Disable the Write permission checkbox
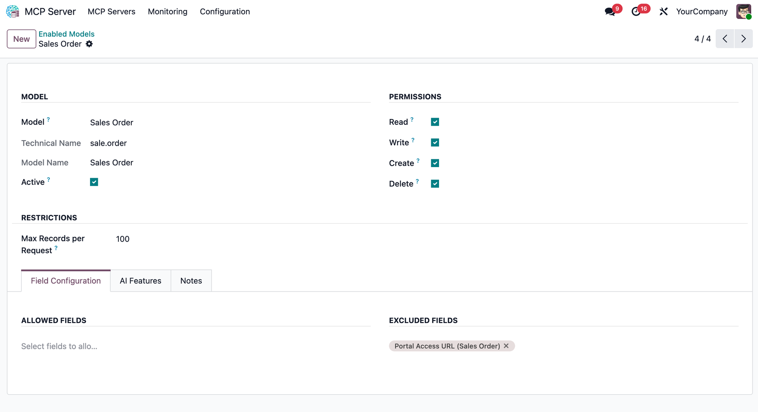Screen dimensions: 758x412 (435, 142)
